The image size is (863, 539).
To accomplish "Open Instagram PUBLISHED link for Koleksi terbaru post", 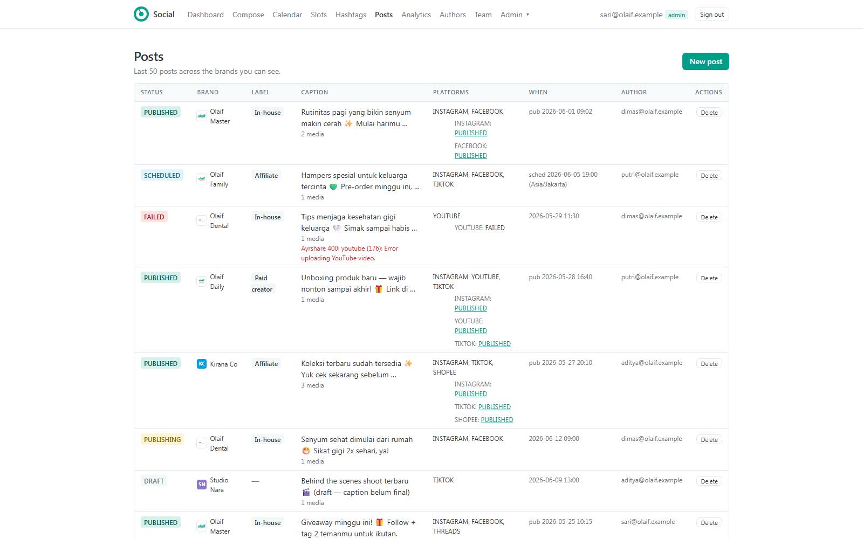I will pos(470,394).
